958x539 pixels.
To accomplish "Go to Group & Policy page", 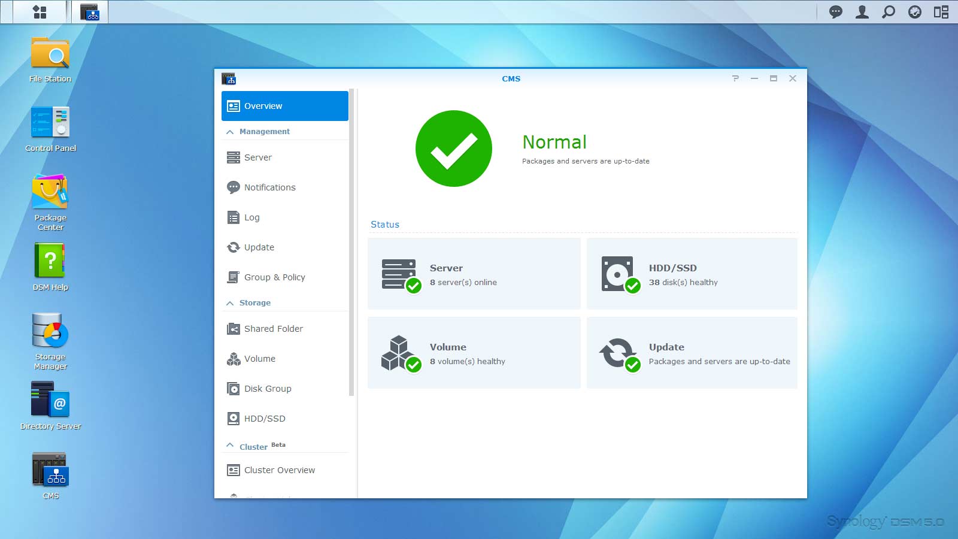I will (274, 277).
